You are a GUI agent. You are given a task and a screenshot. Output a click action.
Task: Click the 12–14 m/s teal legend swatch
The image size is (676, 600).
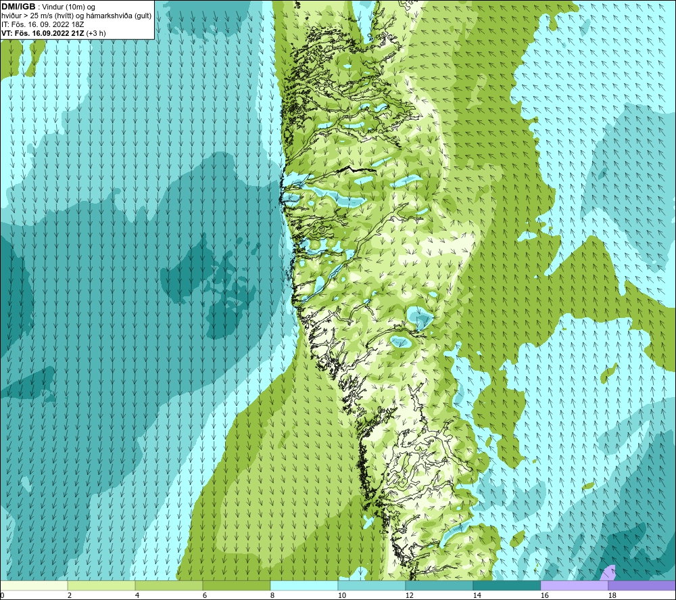(439, 585)
